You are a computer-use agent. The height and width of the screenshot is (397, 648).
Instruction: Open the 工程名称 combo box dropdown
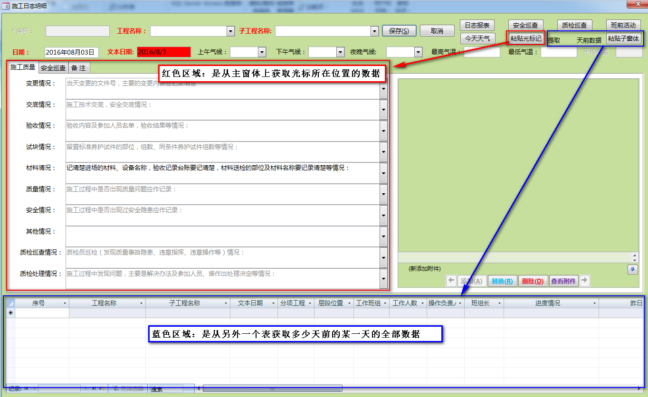[x=231, y=31]
